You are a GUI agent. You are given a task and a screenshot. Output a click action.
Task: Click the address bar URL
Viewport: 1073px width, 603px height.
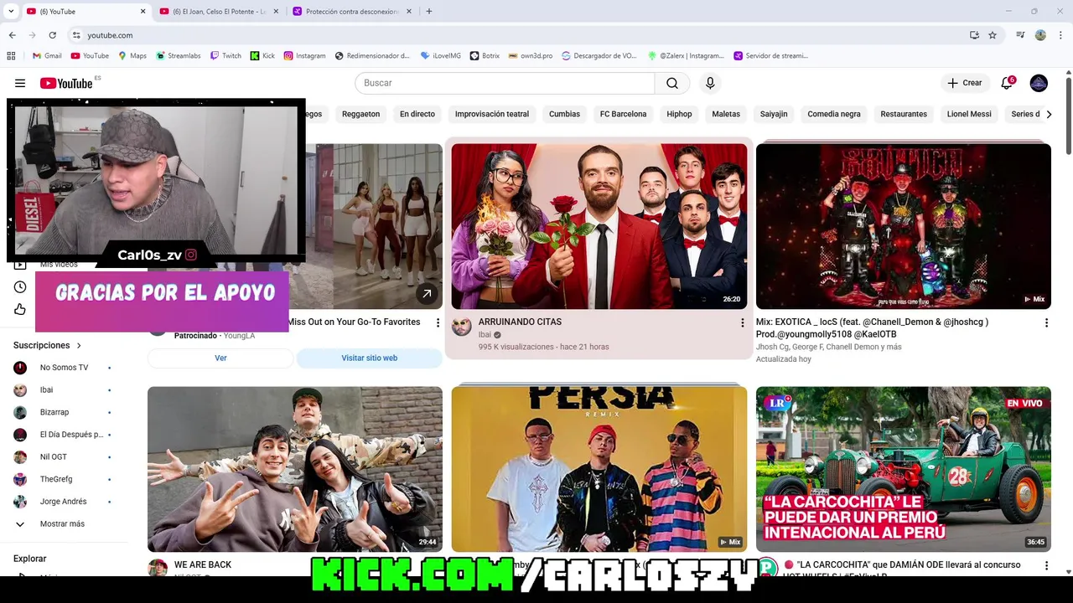click(110, 35)
